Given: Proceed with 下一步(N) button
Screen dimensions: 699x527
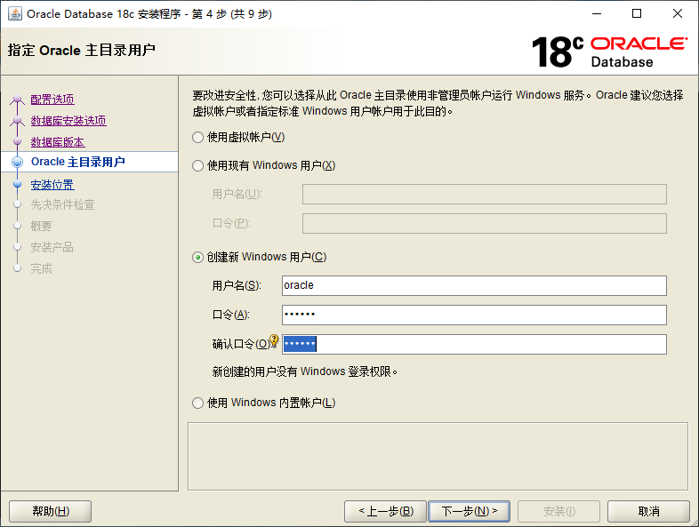Looking at the screenshot, I should click(x=469, y=511).
